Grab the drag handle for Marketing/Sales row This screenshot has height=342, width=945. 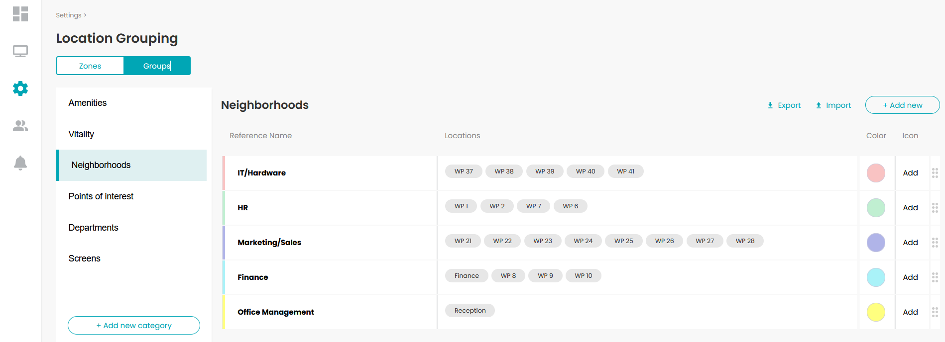(x=935, y=243)
